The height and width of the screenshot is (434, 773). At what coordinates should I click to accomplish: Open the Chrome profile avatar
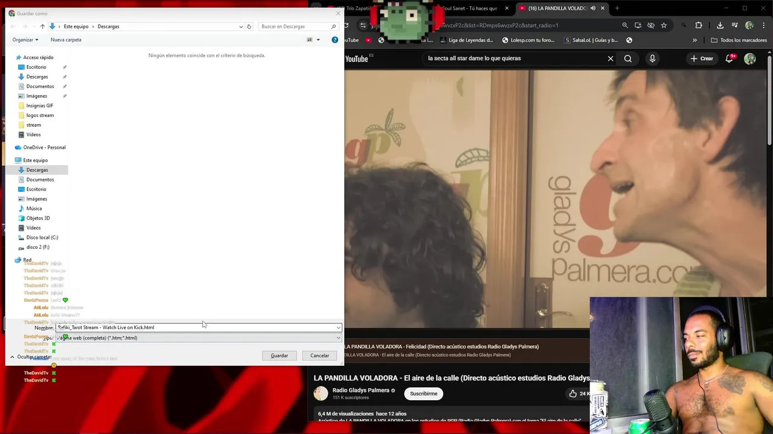749,25
